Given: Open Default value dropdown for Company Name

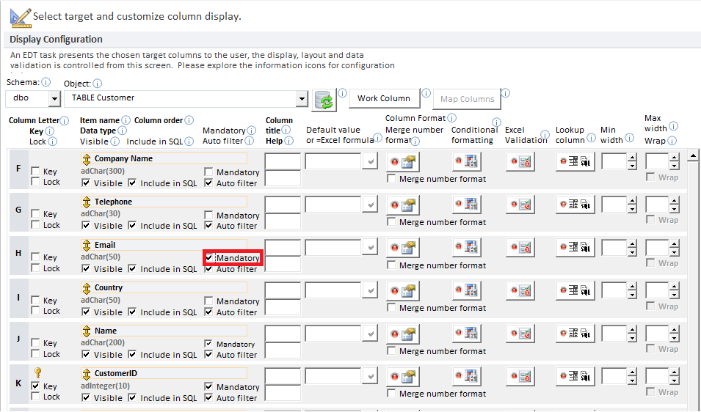Looking at the screenshot, I should (370, 161).
